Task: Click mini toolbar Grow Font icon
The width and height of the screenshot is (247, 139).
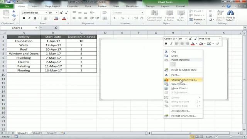Action: [190, 39]
